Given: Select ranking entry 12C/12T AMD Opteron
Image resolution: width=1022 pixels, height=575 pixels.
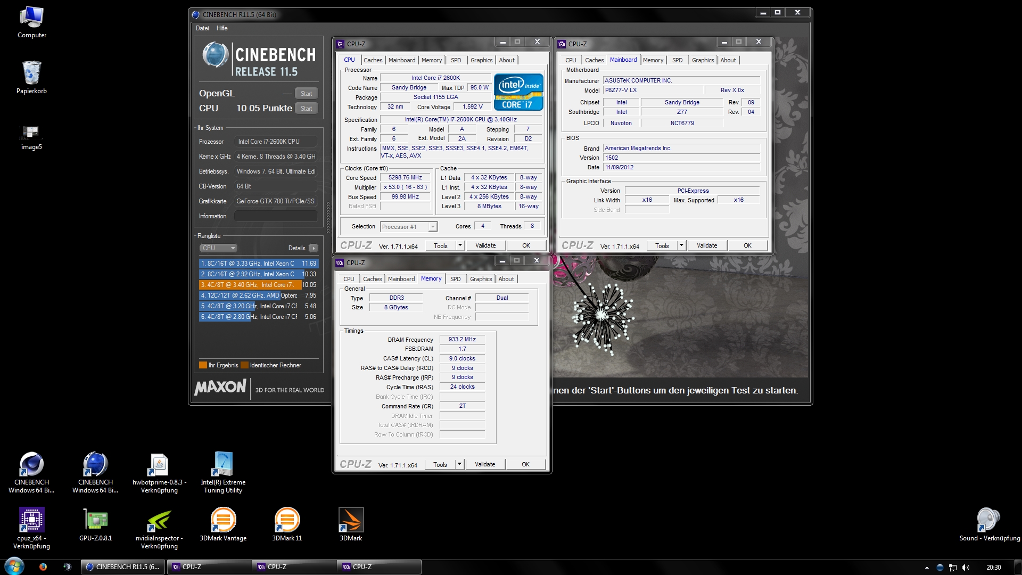Looking at the screenshot, I should coord(258,295).
